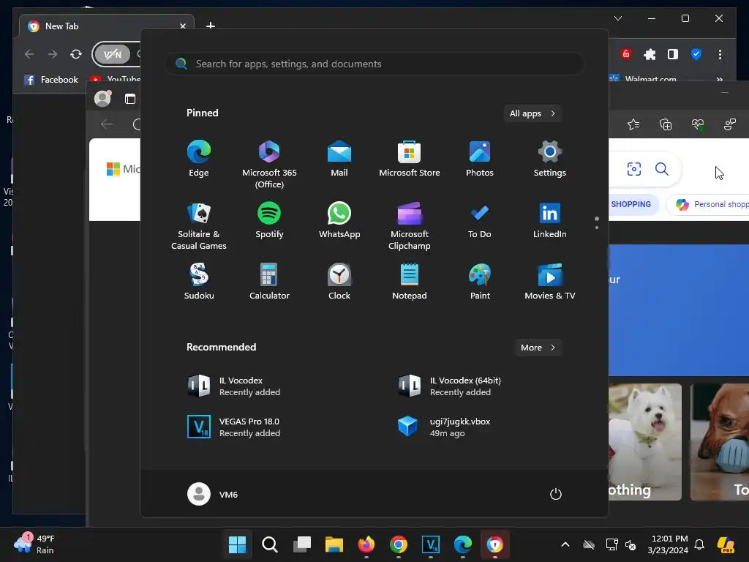Launch Movies & TV app

coord(550,282)
